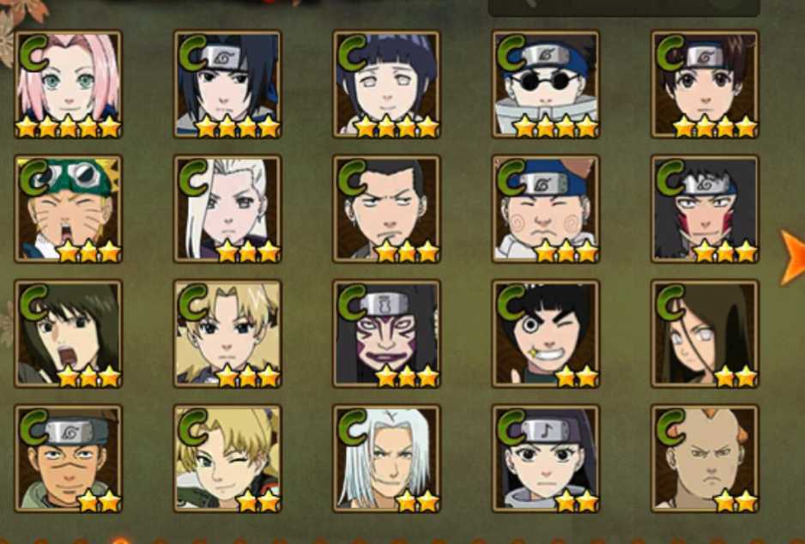Go to next page with orange arrow
805x544 pixels.
tap(793, 257)
